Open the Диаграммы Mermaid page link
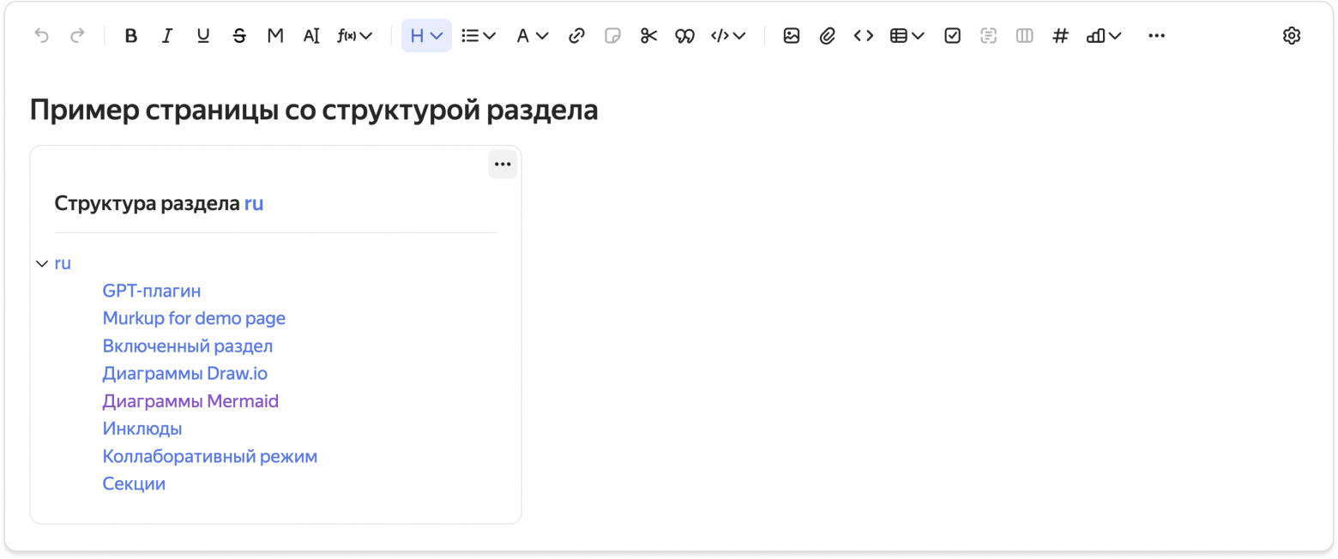This screenshot has height=559, width=1338. 190,400
